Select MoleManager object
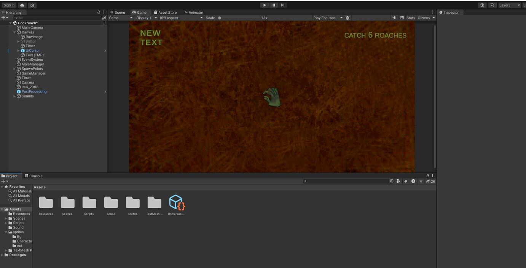This screenshot has height=268, width=526. (33, 64)
